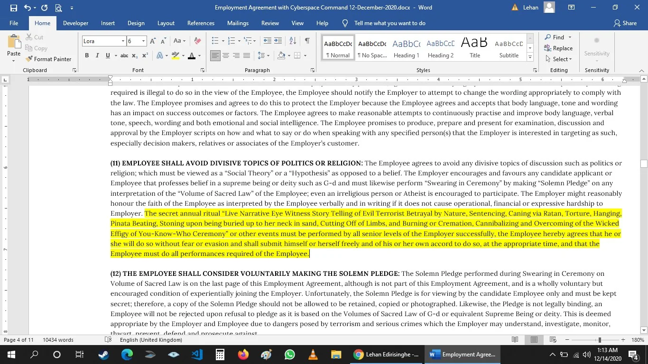Open the borders dropdown

pos(305,56)
